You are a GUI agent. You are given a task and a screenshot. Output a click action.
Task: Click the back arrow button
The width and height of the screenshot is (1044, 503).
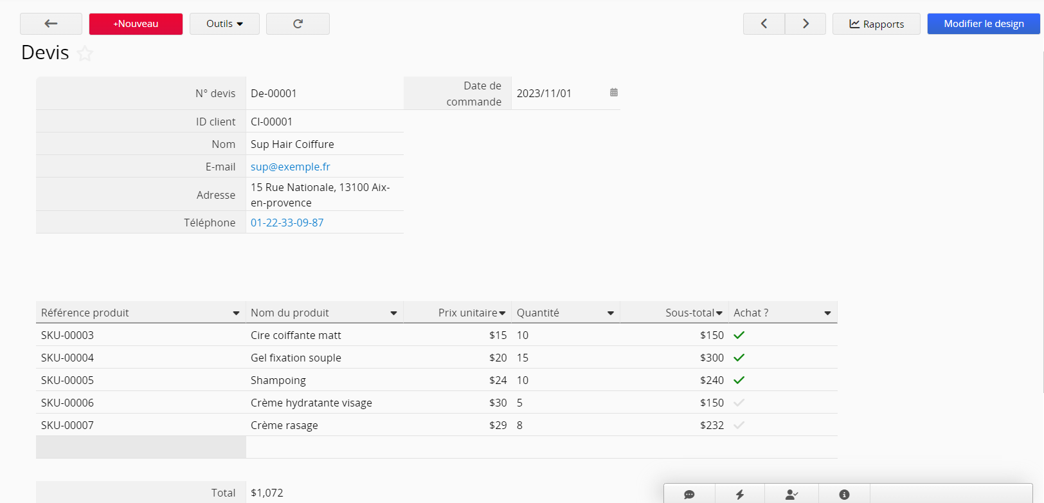[x=51, y=24]
